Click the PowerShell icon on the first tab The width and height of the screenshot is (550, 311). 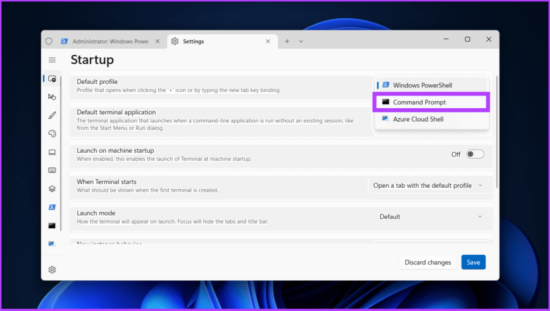point(64,41)
